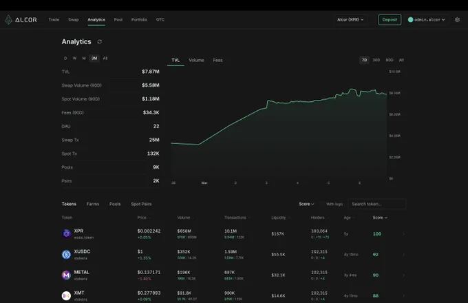Click the XUSDC token name
Image resolution: width=468 pixels, height=303 pixels.
coord(82,251)
